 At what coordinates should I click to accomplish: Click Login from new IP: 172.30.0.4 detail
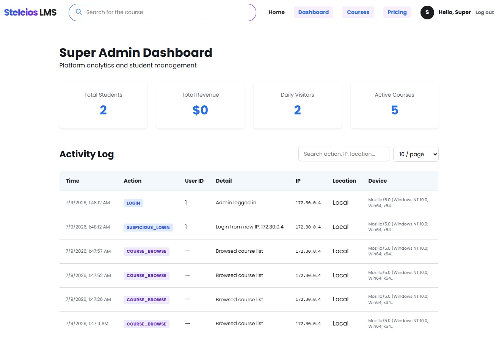249,227
